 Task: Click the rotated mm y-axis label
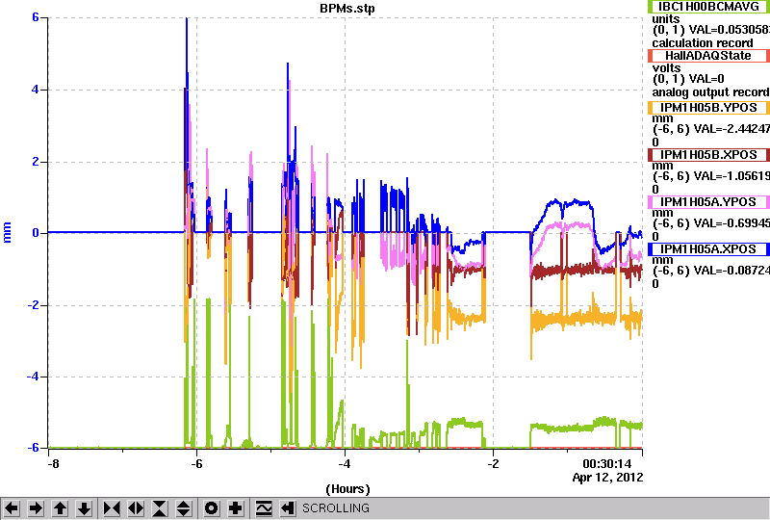coord(7,232)
